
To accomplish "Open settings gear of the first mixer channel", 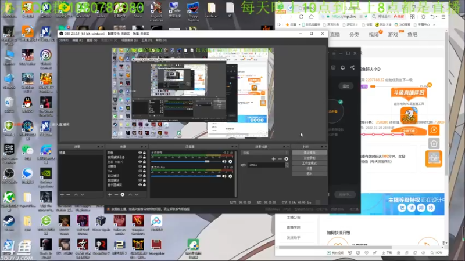I will [x=230, y=162].
